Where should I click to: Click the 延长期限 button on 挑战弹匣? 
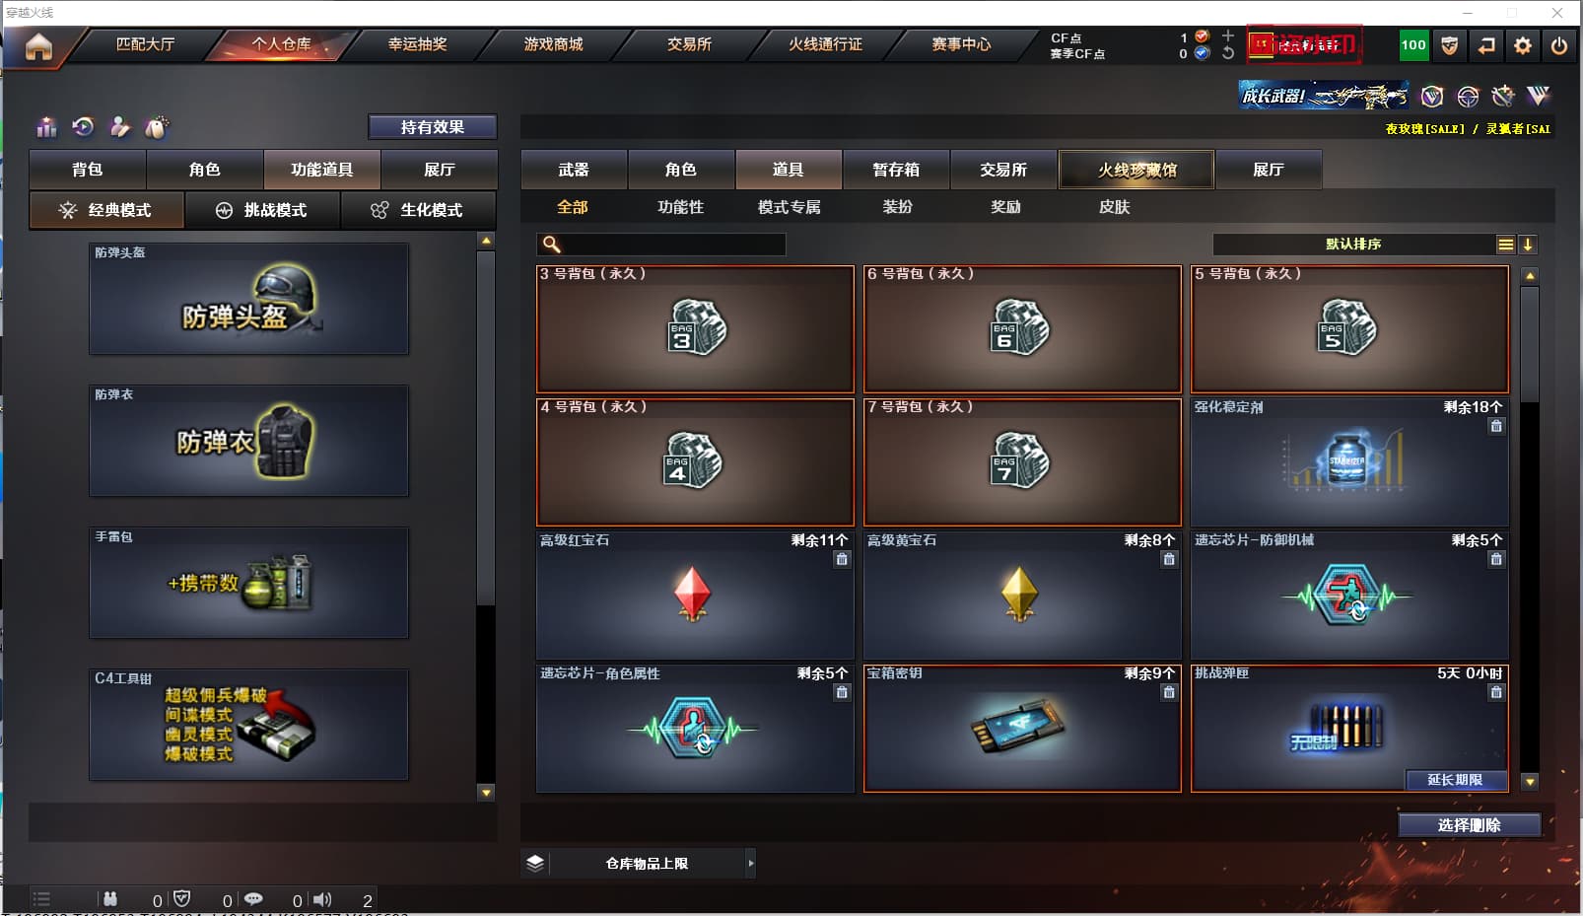tap(1455, 780)
